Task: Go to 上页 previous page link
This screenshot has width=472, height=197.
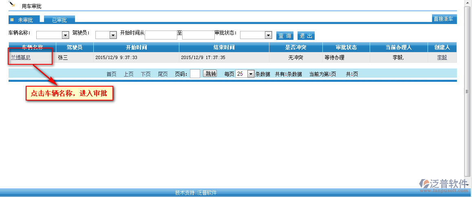Action: coord(129,74)
